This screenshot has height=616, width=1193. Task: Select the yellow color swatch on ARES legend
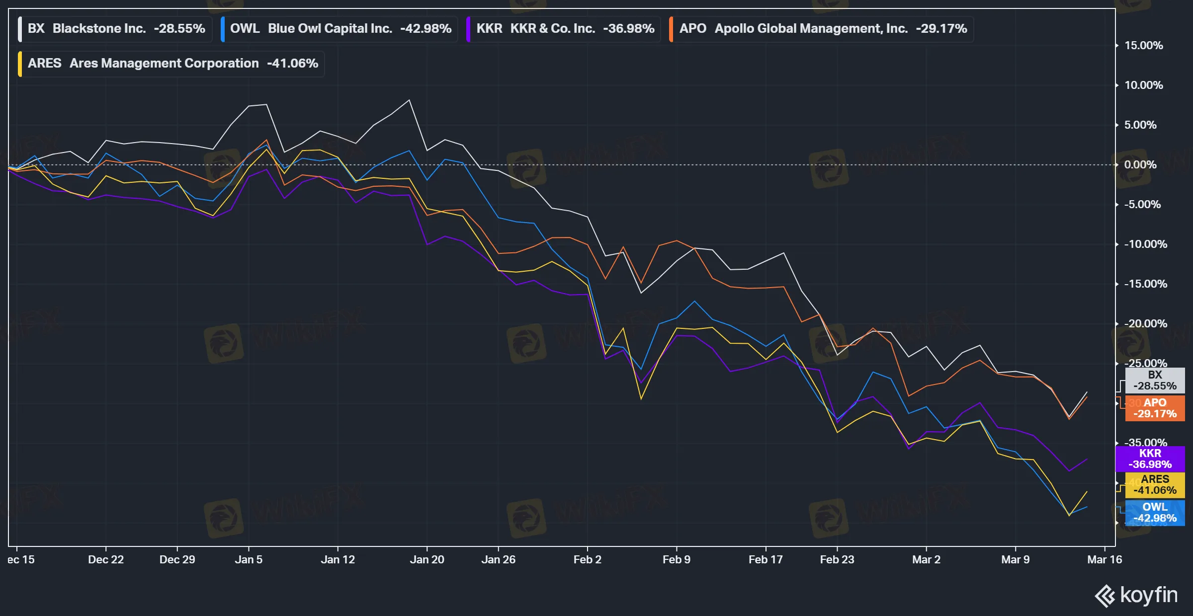click(20, 63)
